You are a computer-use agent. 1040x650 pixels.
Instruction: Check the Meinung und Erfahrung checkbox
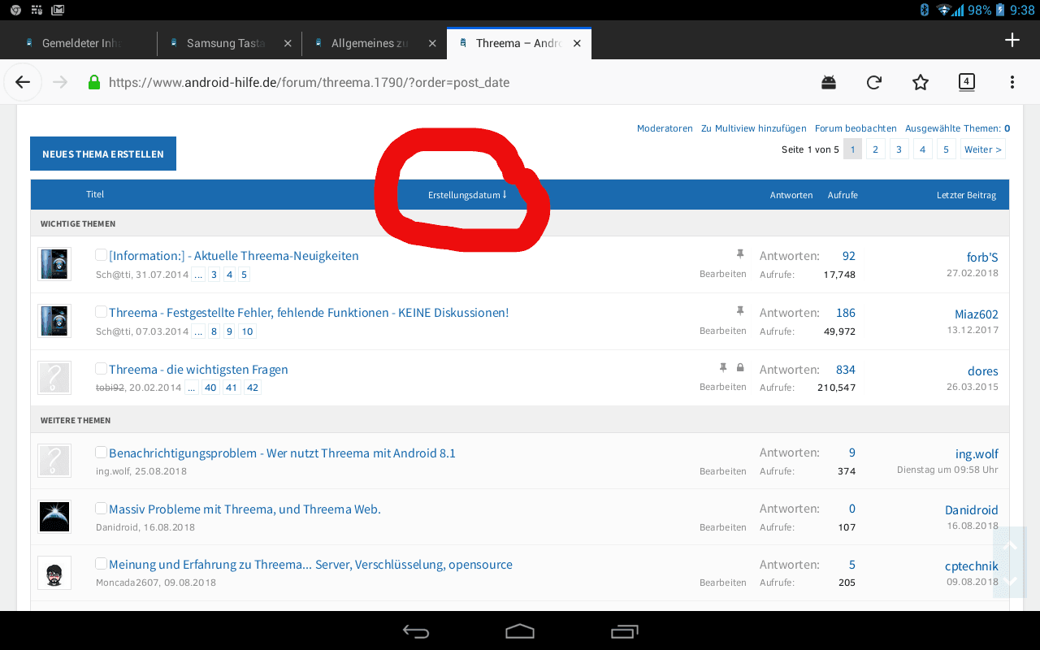click(x=102, y=564)
